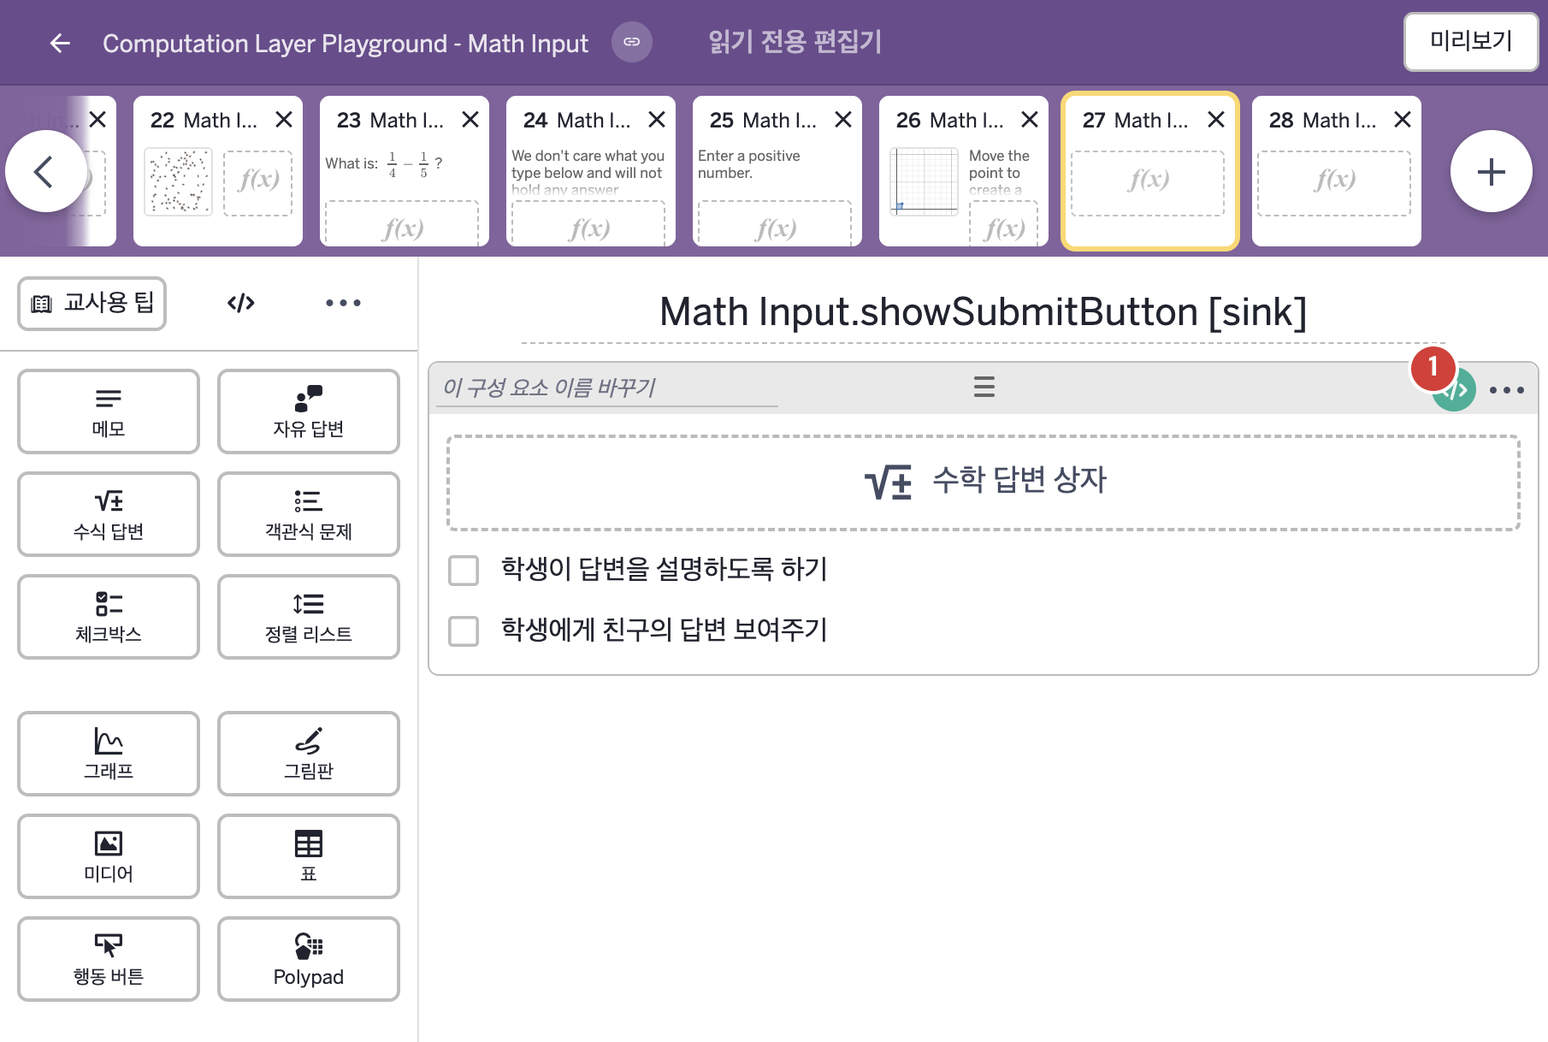Open the component three-dot options menu
The height and width of the screenshot is (1042, 1548).
(1507, 390)
